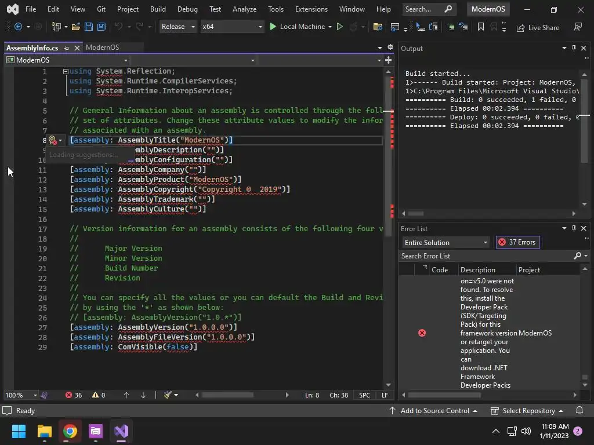The width and height of the screenshot is (594, 445).
Task: Toggle auto-hide pin on Output panel
Action: [x=574, y=49]
